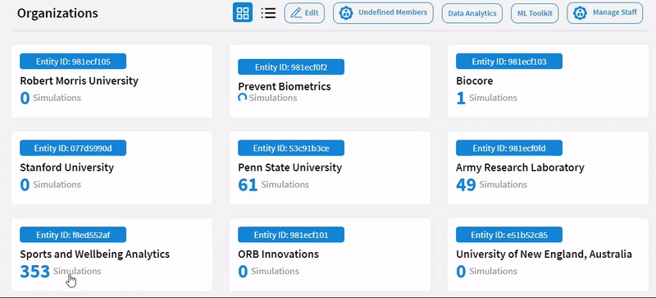
Task: Click 61 Simulations under Penn State
Action: tap(274, 185)
